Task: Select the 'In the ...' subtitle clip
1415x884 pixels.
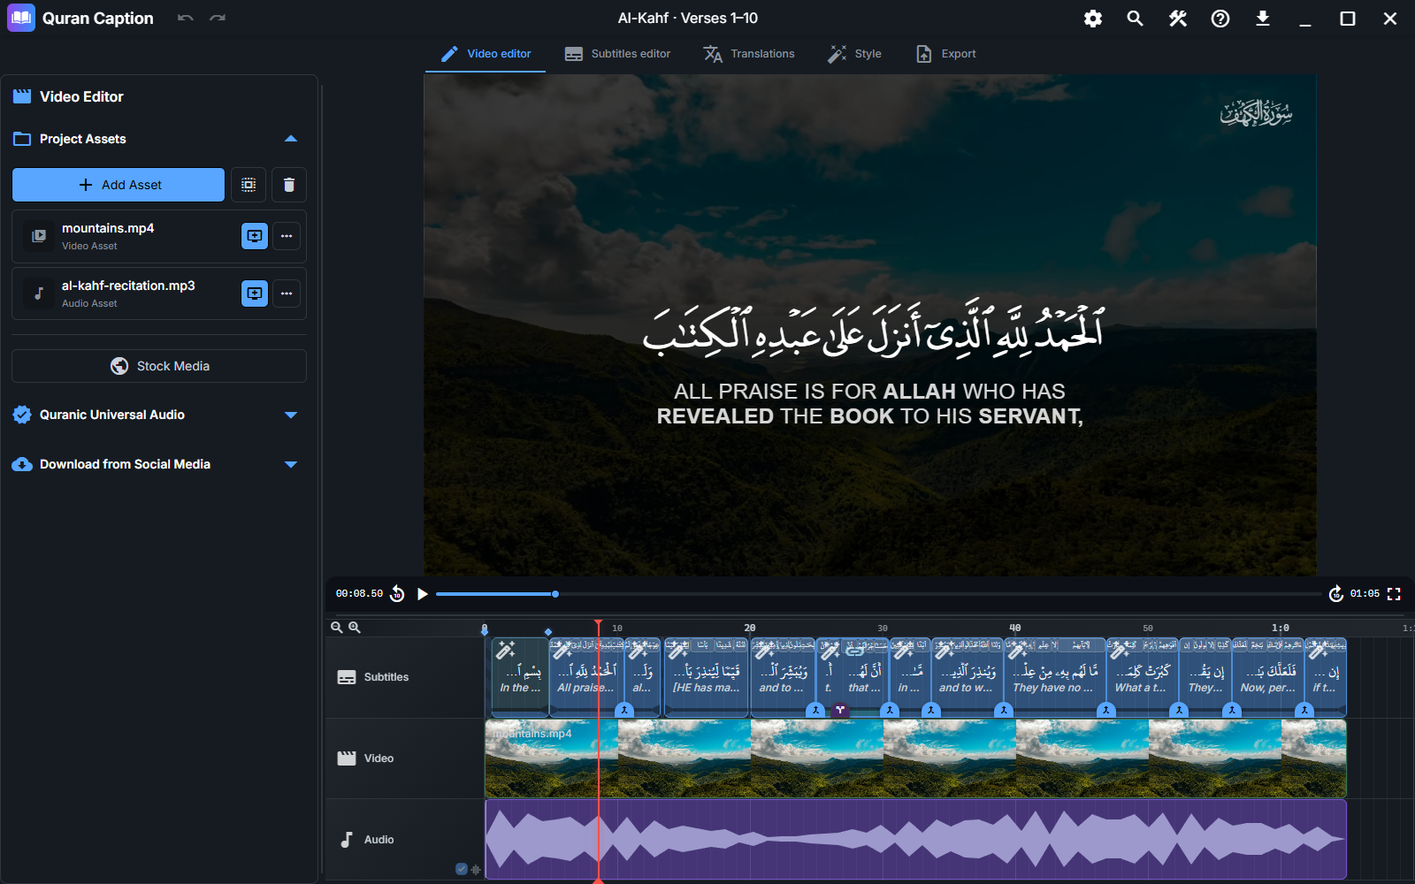Action: point(520,677)
